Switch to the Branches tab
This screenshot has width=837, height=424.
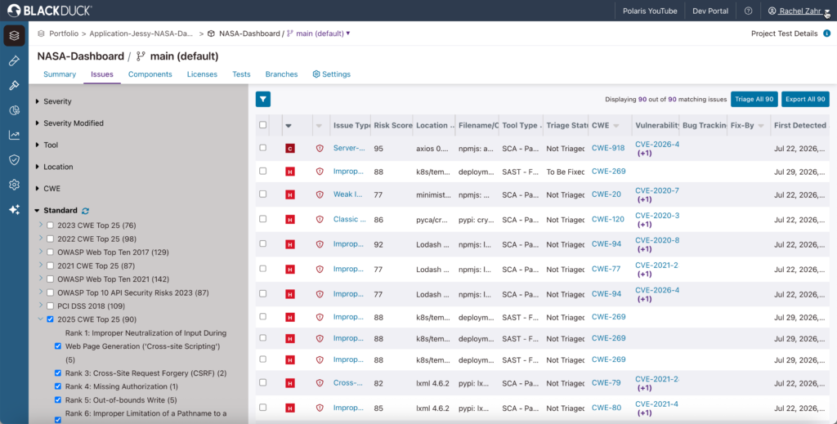(281, 74)
